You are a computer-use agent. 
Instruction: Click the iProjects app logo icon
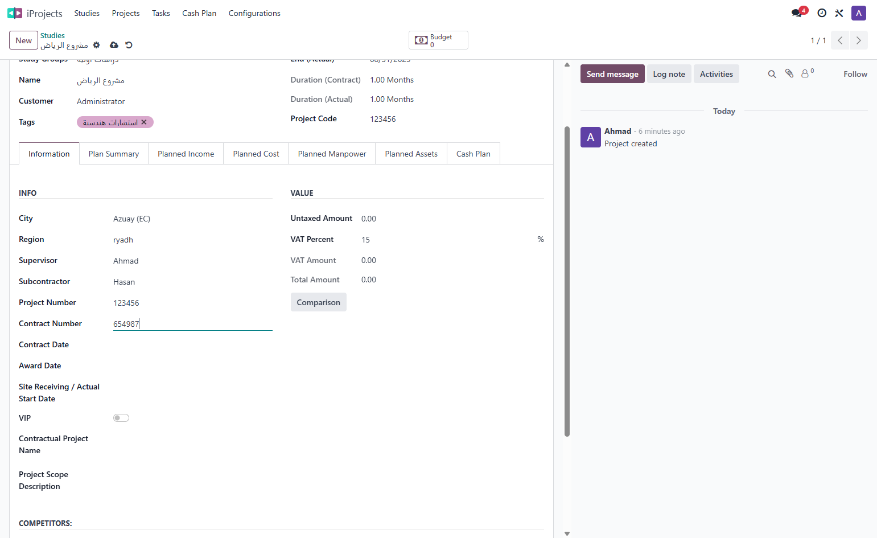pyautogui.click(x=15, y=13)
